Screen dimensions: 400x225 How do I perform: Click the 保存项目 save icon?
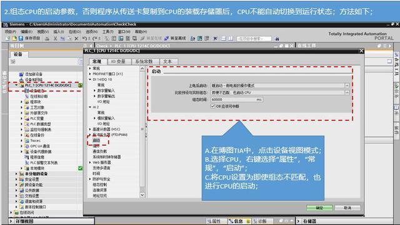pos(21,38)
